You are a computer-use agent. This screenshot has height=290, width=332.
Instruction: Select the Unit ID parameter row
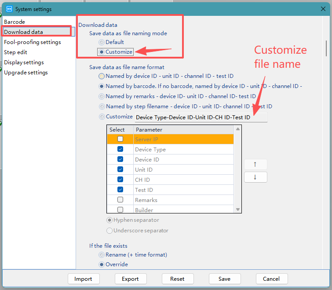click(170, 169)
